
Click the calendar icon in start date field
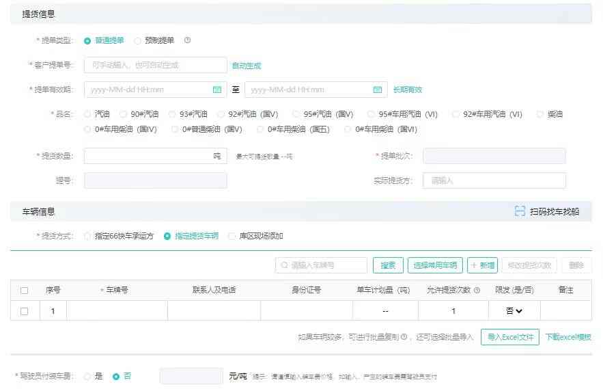click(217, 90)
